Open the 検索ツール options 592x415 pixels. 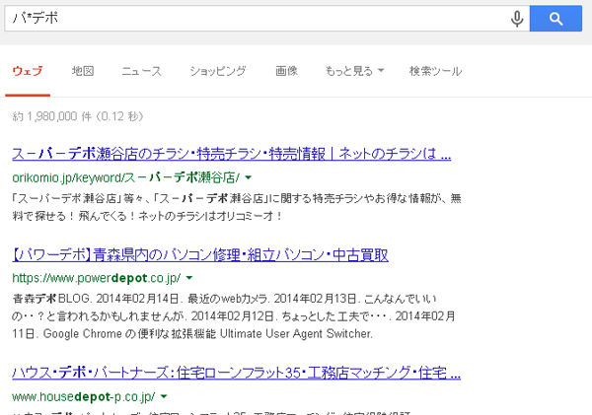(436, 71)
